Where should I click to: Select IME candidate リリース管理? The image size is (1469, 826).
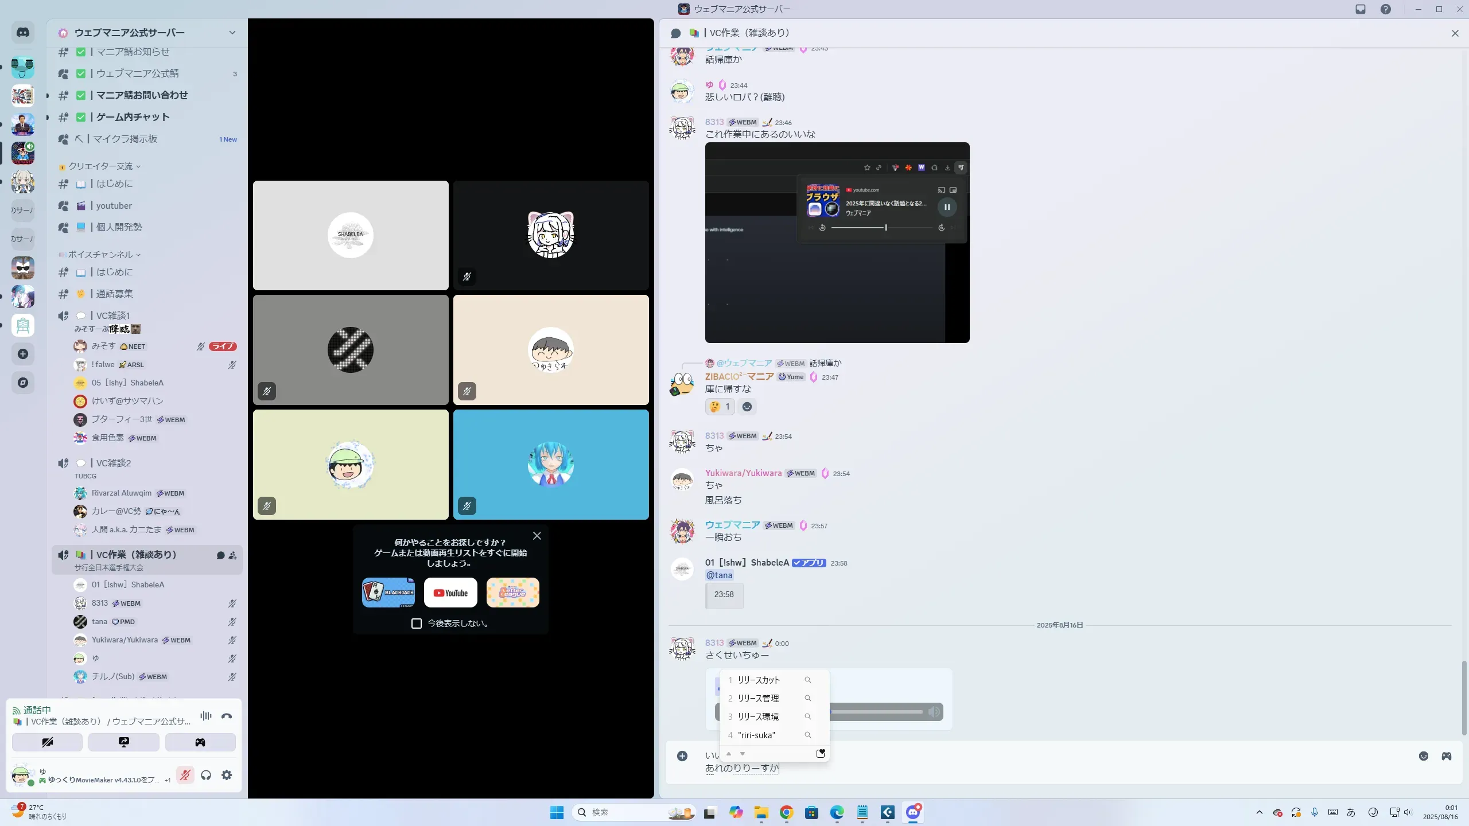[758, 698]
